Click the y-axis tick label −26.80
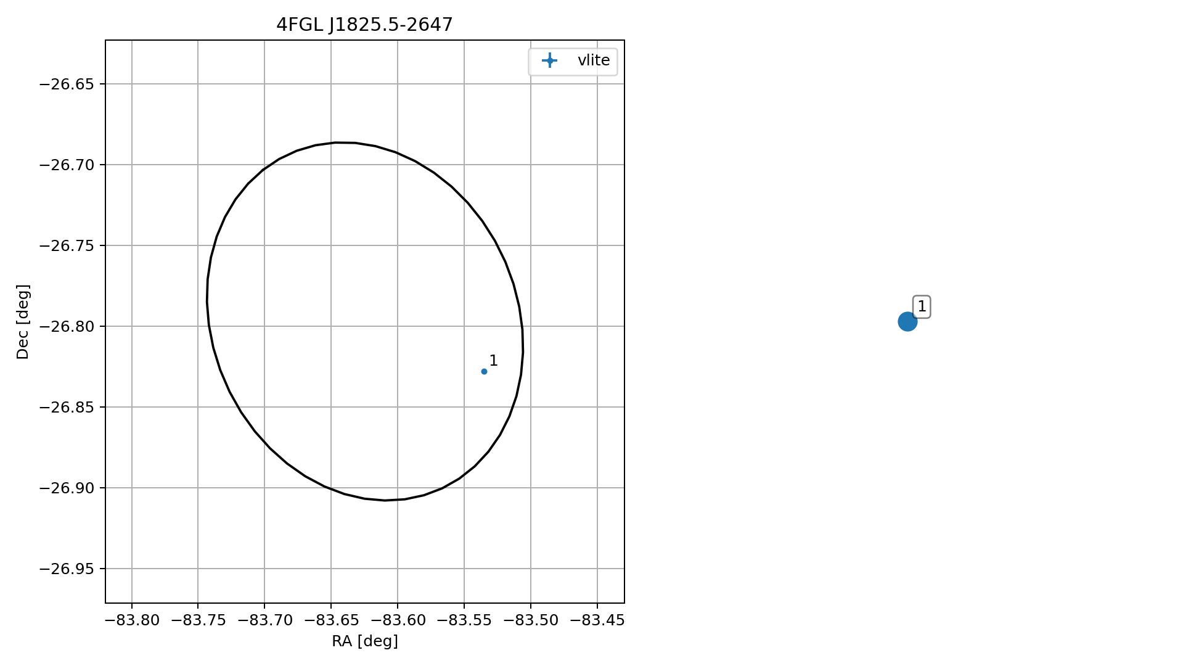Viewport: 1183px width, 666px height. [67, 326]
